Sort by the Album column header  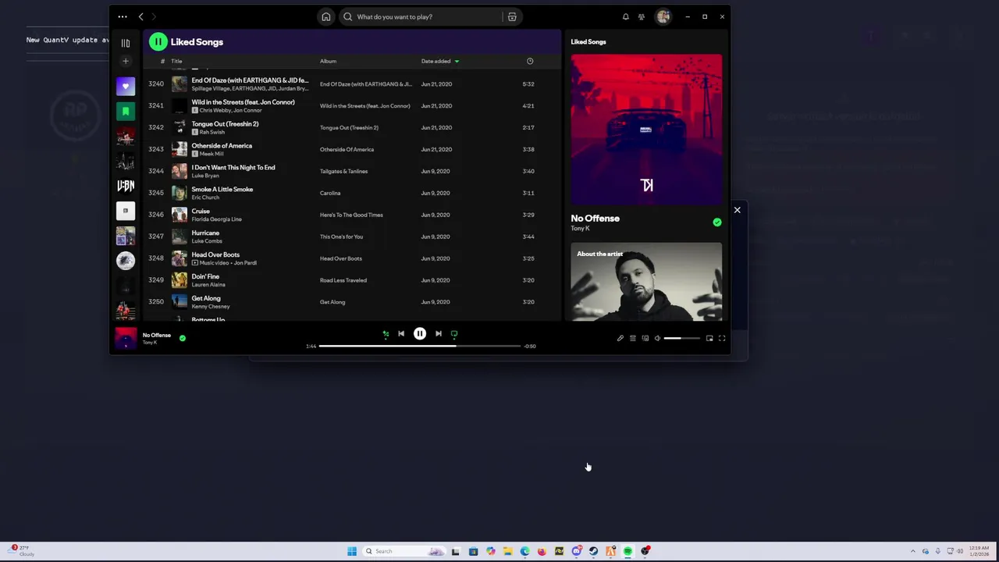(x=328, y=61)
